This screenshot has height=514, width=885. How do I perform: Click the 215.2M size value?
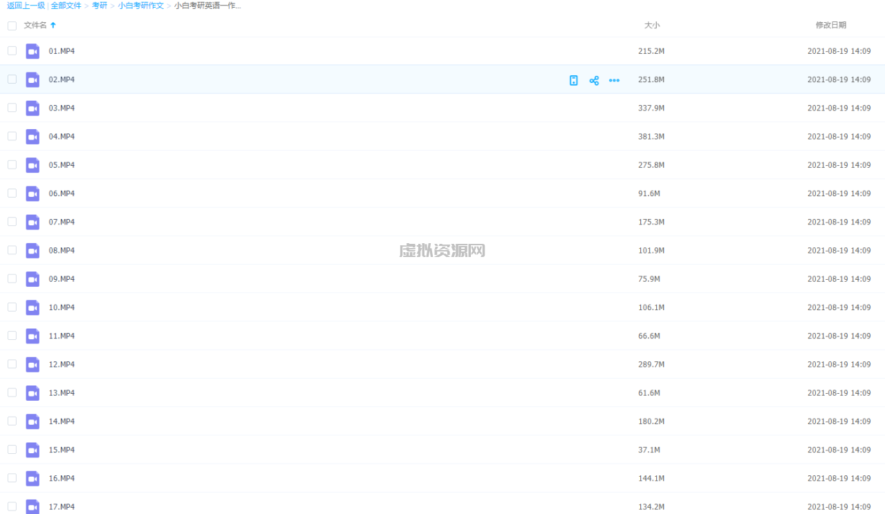(651, 51)
